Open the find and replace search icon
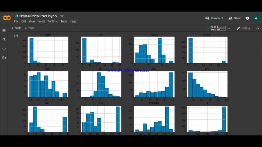The width and height of the screenshot is (262, 147). 4,40
